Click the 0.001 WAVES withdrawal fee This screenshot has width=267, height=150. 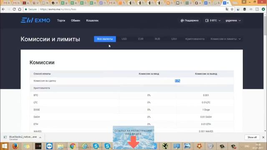coord(206,131)
